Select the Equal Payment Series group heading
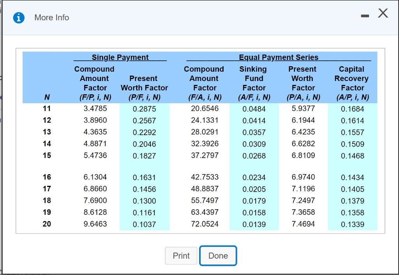This screenshot has width=399, height=275. point(279,58)
